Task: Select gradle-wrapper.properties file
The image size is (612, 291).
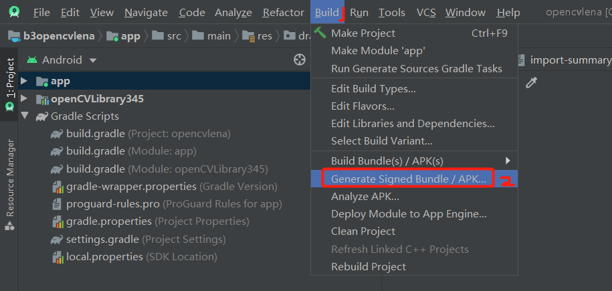Action: (x=165, y=187)
